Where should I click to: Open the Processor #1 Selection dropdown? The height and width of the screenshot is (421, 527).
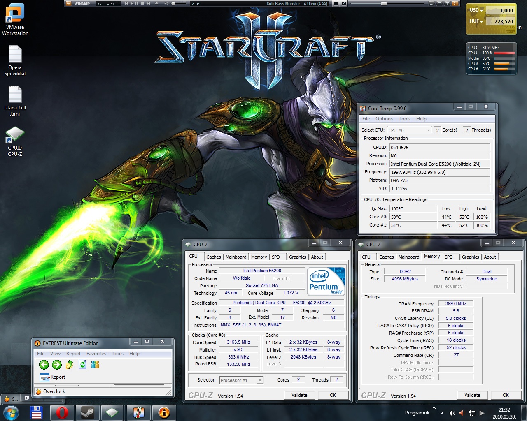click(x=241, y=380)
